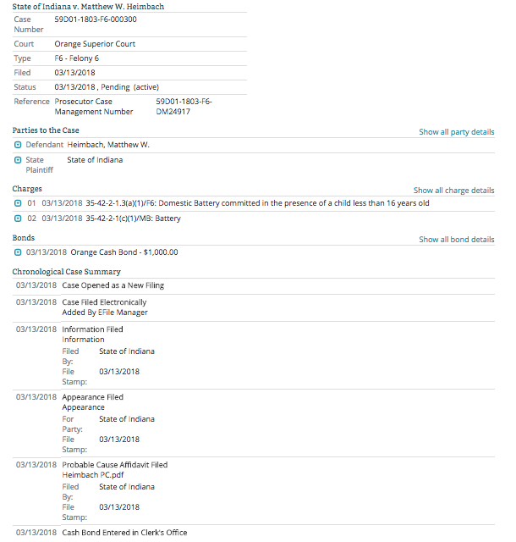Expand charge 01 Domestic Battery icon
The height and width of the screenshot is (542, 516).
[x=18, y=203]
